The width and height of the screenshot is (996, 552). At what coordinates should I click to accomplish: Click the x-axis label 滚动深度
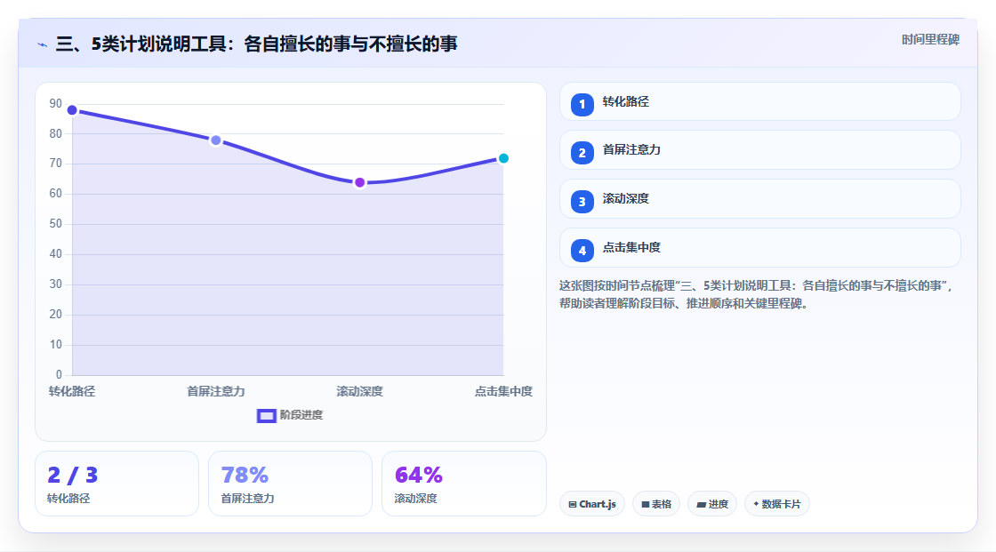click(x=359, y=391)
